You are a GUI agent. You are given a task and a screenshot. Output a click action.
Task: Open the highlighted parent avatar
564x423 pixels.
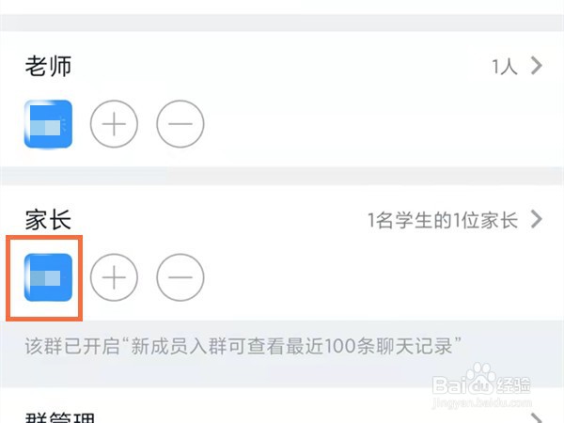(x=48, y=277)
